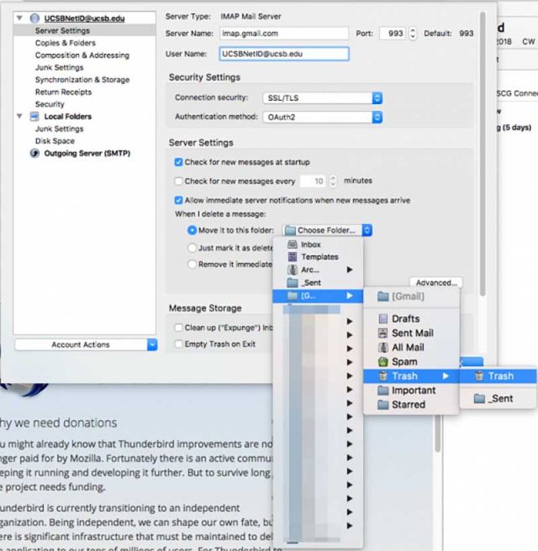Open Return Receipts settings
Image resolution: width=538 pixels, height=551 pixels.
[63, 92]
